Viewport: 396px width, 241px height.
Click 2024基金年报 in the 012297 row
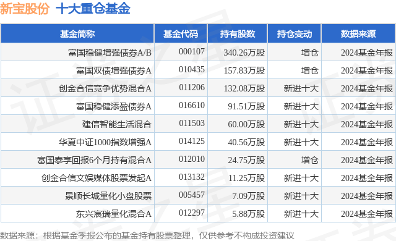pyautogui.click(x=367, y=214)
